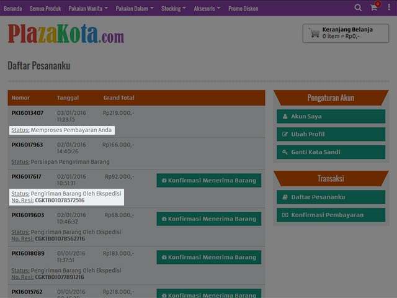Click the Konfirmasi Pembayaran button
397x298 pixels.
point(331,215)
